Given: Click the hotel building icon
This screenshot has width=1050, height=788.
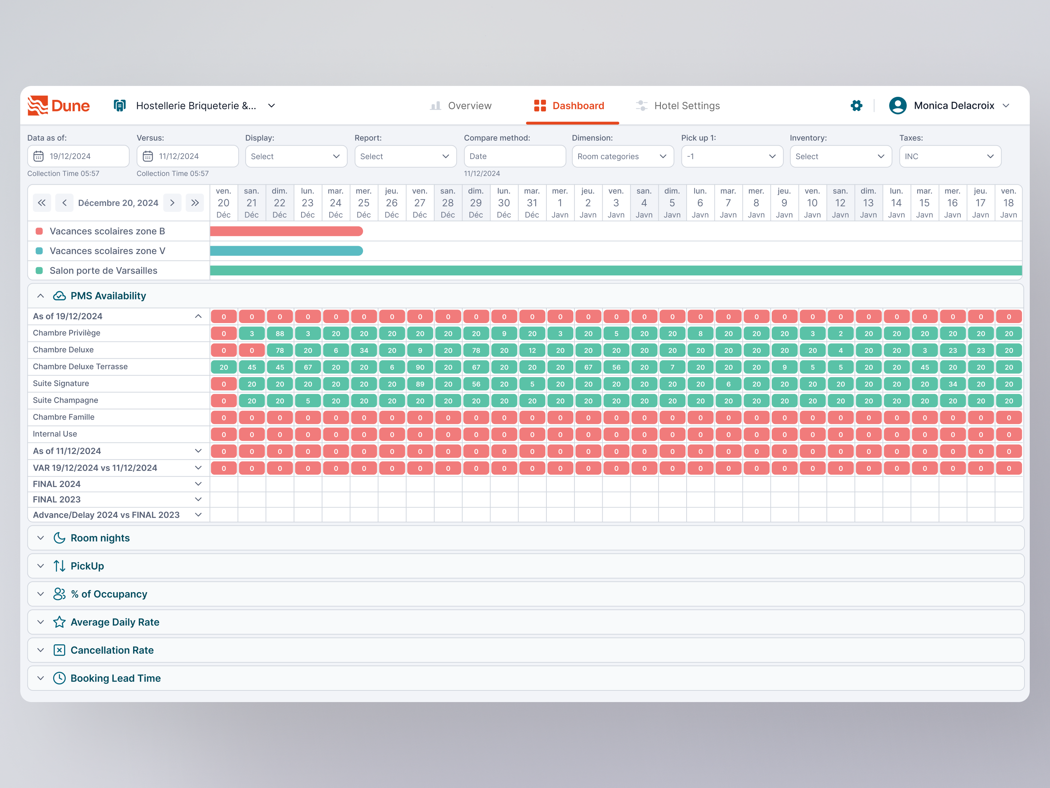Looking at the screenshot, I should click(x=120, y=105).
